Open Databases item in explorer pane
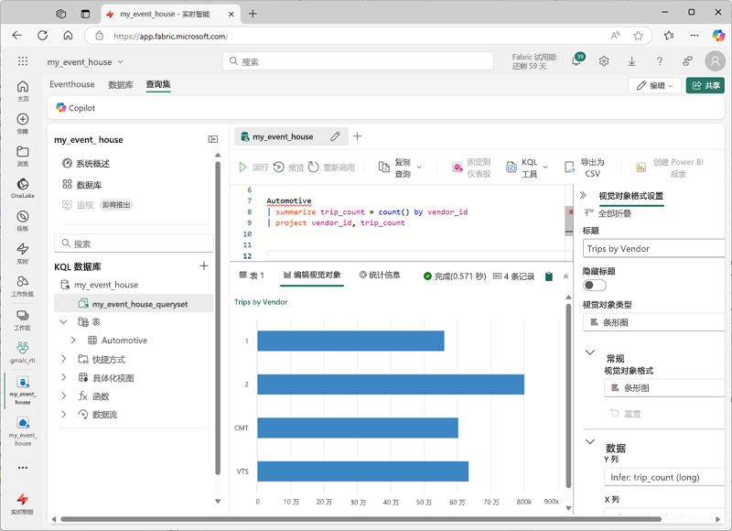The image size is (732, 531). coord(82,184)
